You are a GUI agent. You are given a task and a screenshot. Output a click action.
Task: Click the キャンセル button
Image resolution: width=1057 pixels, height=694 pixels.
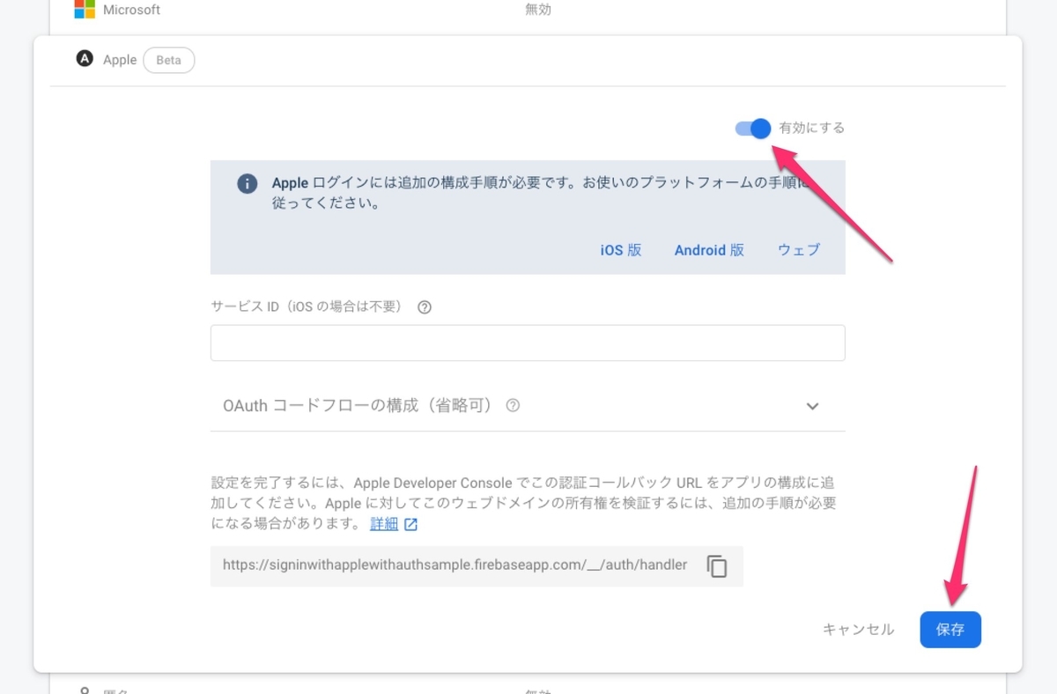point(858,630)
